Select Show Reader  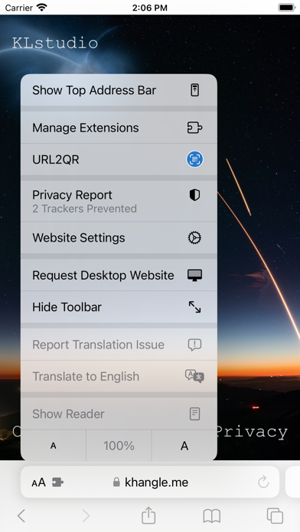[119, 414]
